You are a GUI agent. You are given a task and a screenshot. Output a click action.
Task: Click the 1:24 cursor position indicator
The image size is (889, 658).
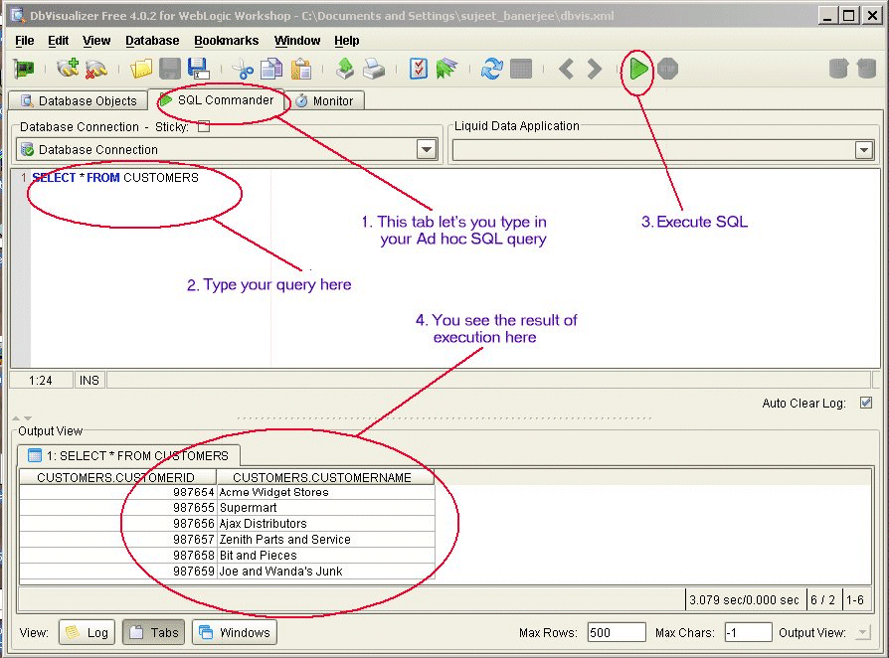pyautogui.click(x=42, y=381)
